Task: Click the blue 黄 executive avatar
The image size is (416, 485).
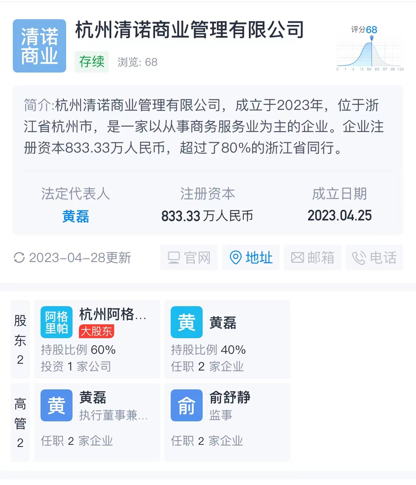Action: coord(57,405)
